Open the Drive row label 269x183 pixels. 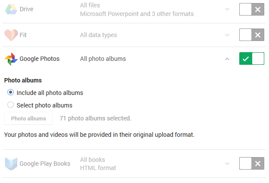[26, 9]
